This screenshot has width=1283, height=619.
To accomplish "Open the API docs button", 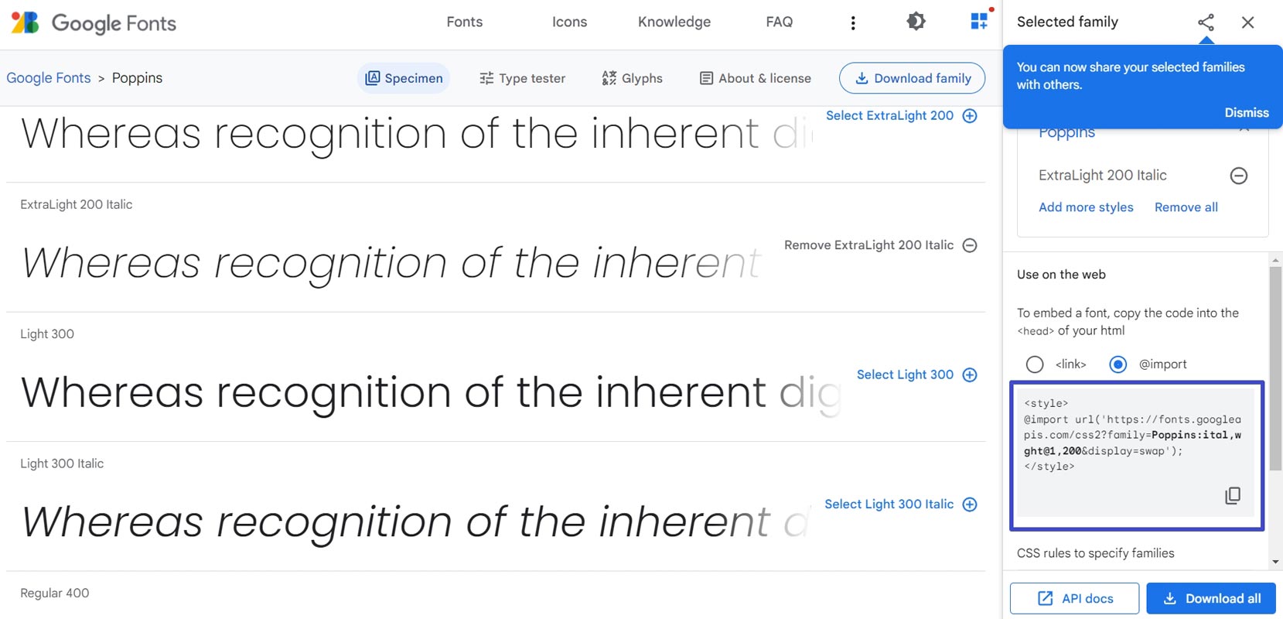I will tap(1074, 598).
